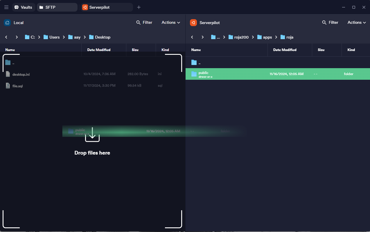The height and width of the screenshot is (232, 370).
Task: Go back in Serverpilot pane navigation
Action: (x=192, y=37)
